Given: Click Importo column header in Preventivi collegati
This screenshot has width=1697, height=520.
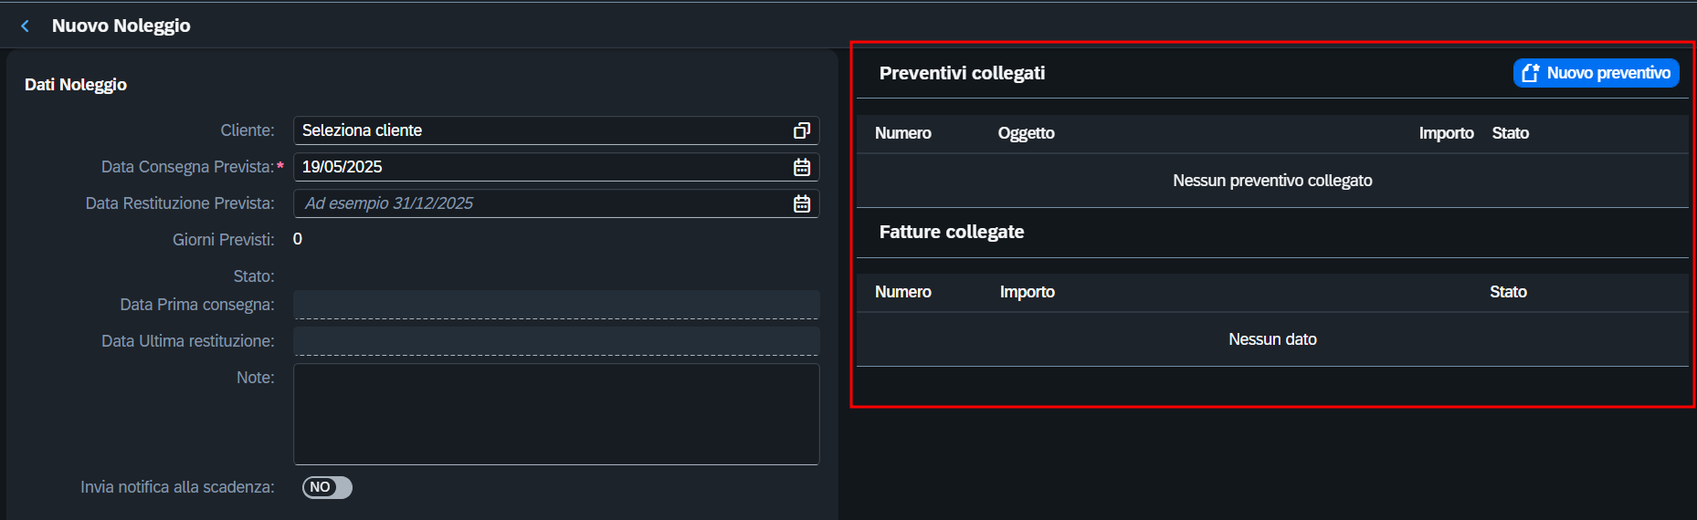Looking at the screenshot, I should click(1446, 133).
